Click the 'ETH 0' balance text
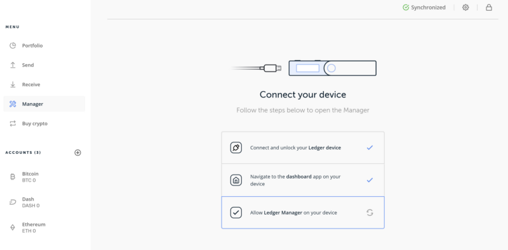This screenshot has height=250, width=508. point(29,231)
